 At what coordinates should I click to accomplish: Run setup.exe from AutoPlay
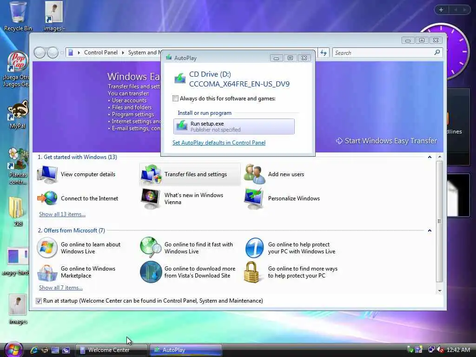pyautogui.click(x=234, y=126)
